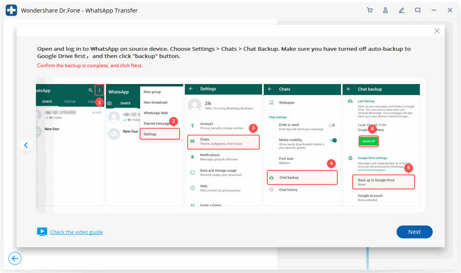
Task: Go to previous guide slide
Action: pos(26,145)
